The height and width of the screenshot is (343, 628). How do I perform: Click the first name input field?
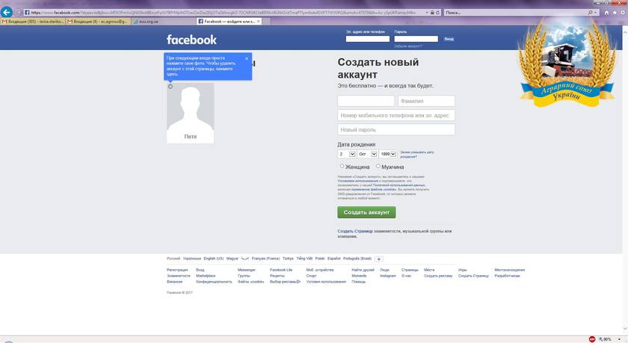click(366, 101)
